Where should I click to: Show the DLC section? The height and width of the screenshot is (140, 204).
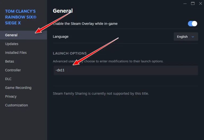point(8,79)
